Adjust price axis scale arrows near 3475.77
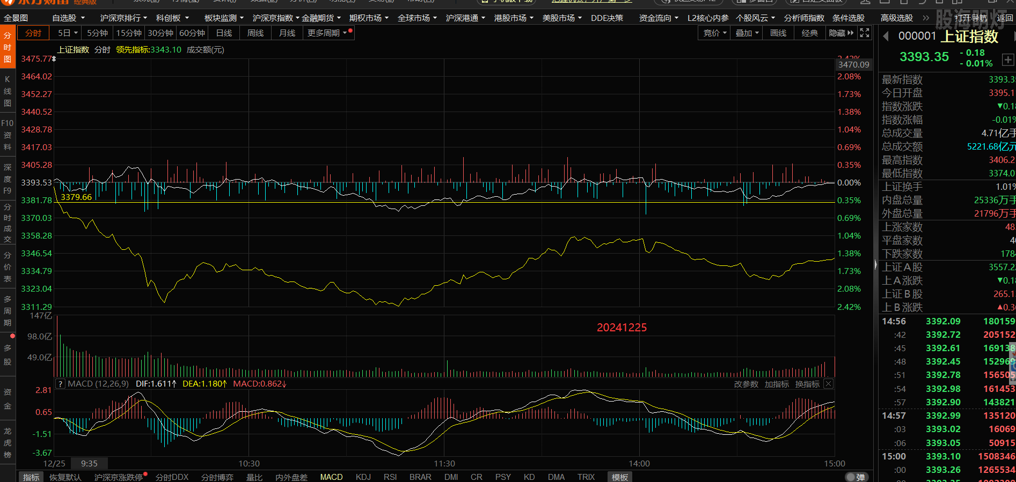 pos(54,58)
